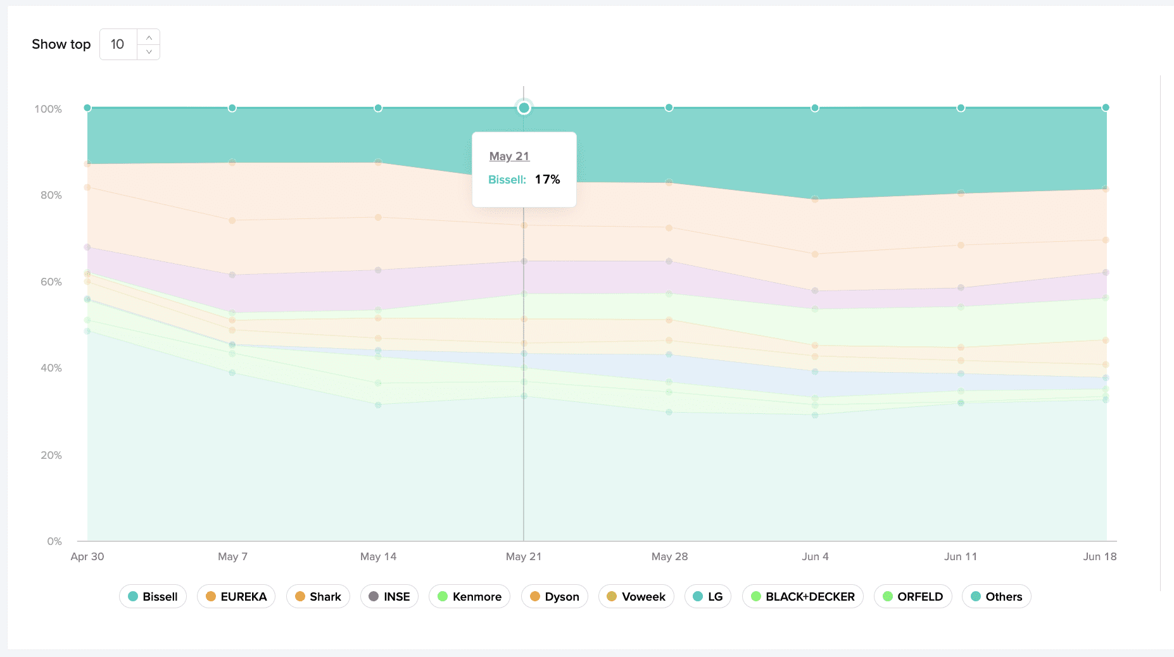Click the INSE legend color dot

tap(374, 596)
